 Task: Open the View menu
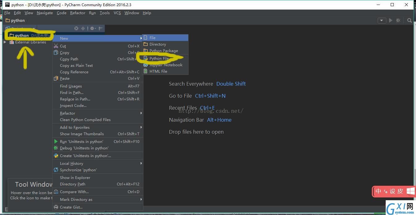(x=29, y=13)
